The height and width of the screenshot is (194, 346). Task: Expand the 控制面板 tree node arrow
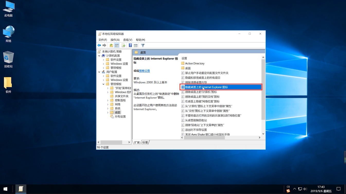[x=108, y=100]
